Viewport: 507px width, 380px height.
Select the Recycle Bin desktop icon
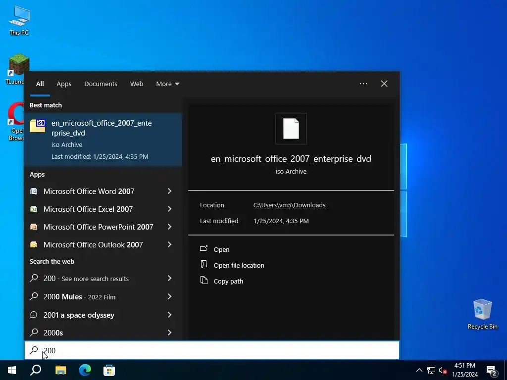pos(482,314)
